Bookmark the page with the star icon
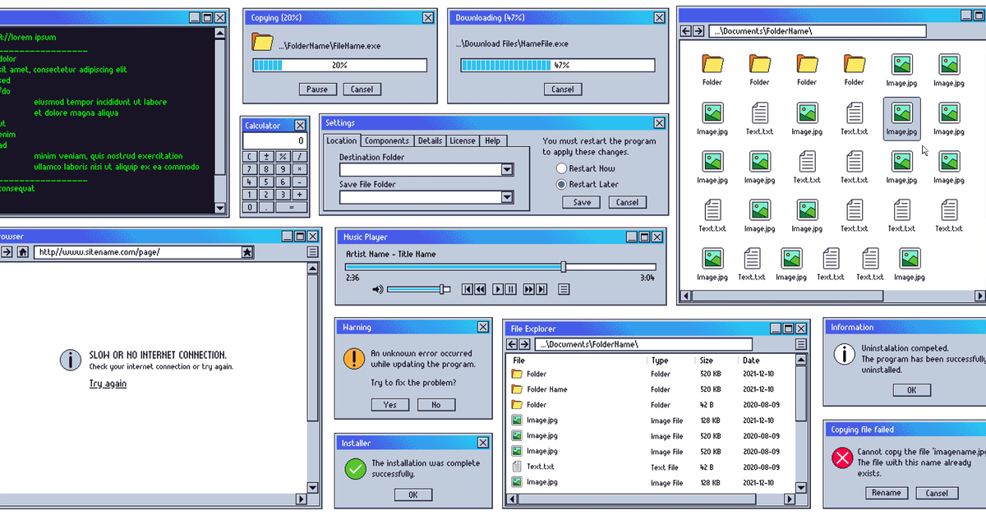This screenshot has width=986, height=515. [247, 252]
